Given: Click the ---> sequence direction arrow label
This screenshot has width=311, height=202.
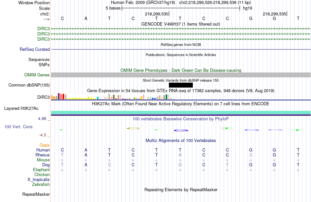Looking at the screenshot, I should (x=46, y=19).
